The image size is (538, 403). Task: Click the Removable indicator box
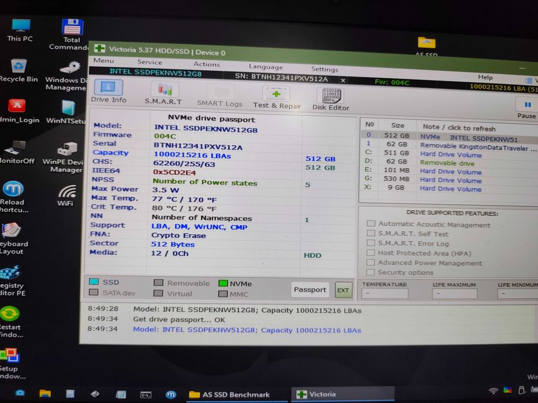click(159, 282)
